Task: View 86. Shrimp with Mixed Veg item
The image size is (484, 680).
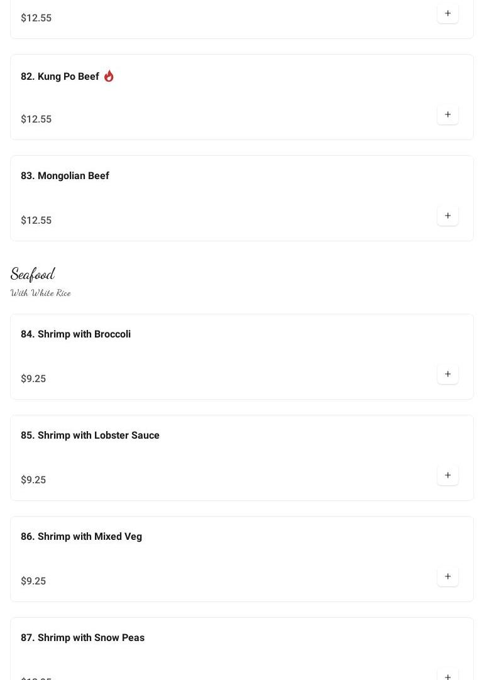Action: [x=81, y=537]
